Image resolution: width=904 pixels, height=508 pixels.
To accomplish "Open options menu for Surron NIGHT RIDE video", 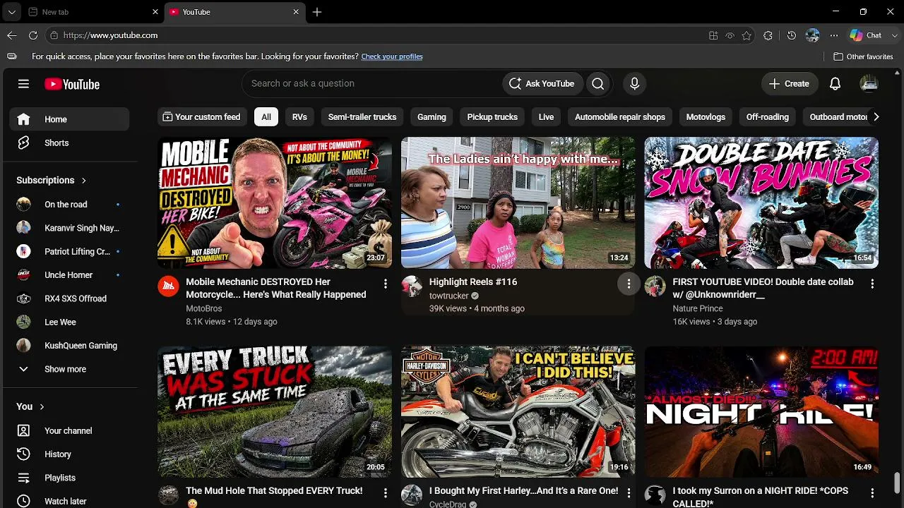I will point(872,492).
